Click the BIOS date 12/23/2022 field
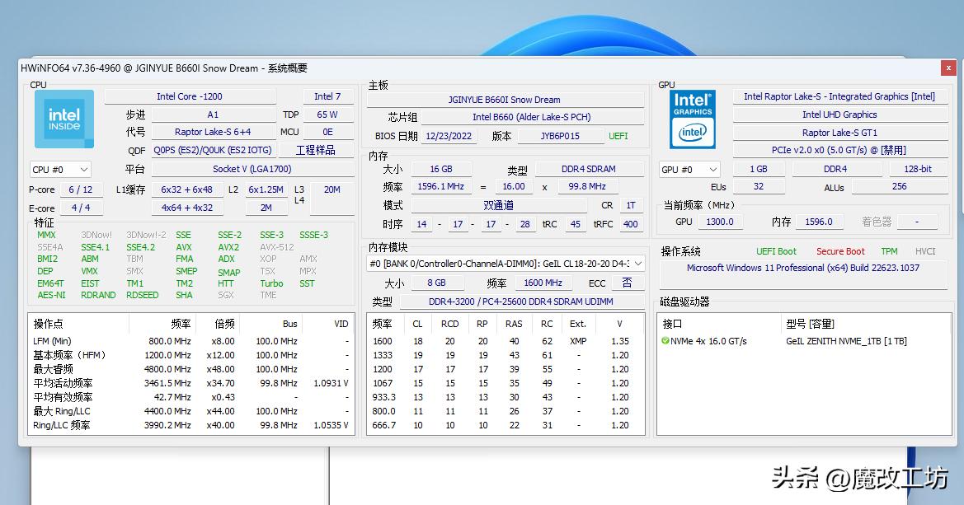Viewport: 964px width, 505px height. coord(449,135)
